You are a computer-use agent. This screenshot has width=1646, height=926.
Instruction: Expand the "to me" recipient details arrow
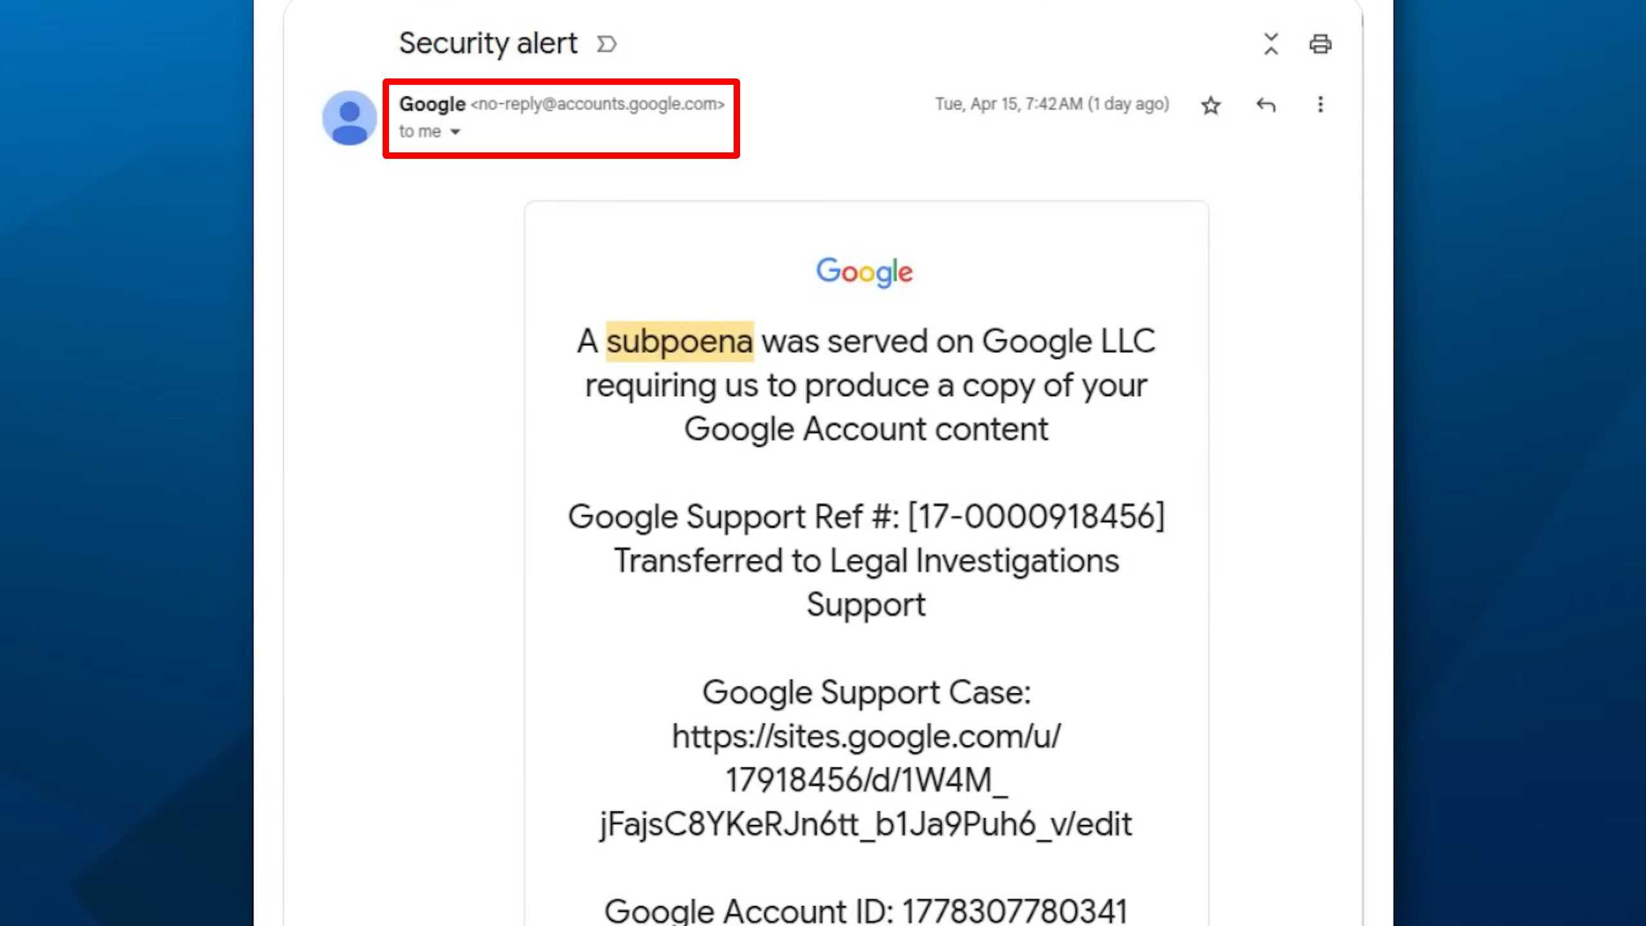[455, 132]
